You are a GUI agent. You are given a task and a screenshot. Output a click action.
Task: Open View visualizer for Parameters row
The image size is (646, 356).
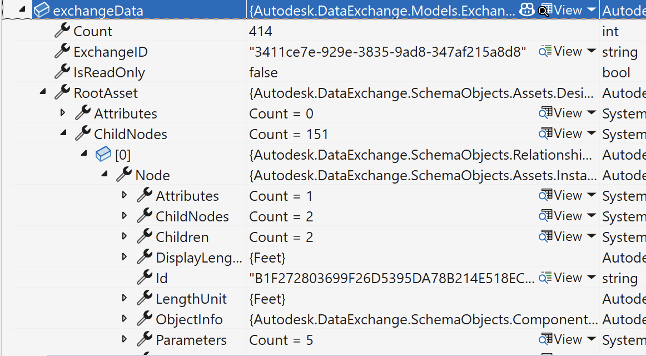coord(560,339)
